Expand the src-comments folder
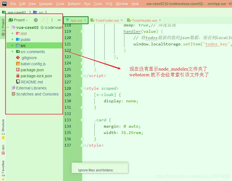This screenshot has height=181, width=232. pyautogui.click(x=12, y=52)
